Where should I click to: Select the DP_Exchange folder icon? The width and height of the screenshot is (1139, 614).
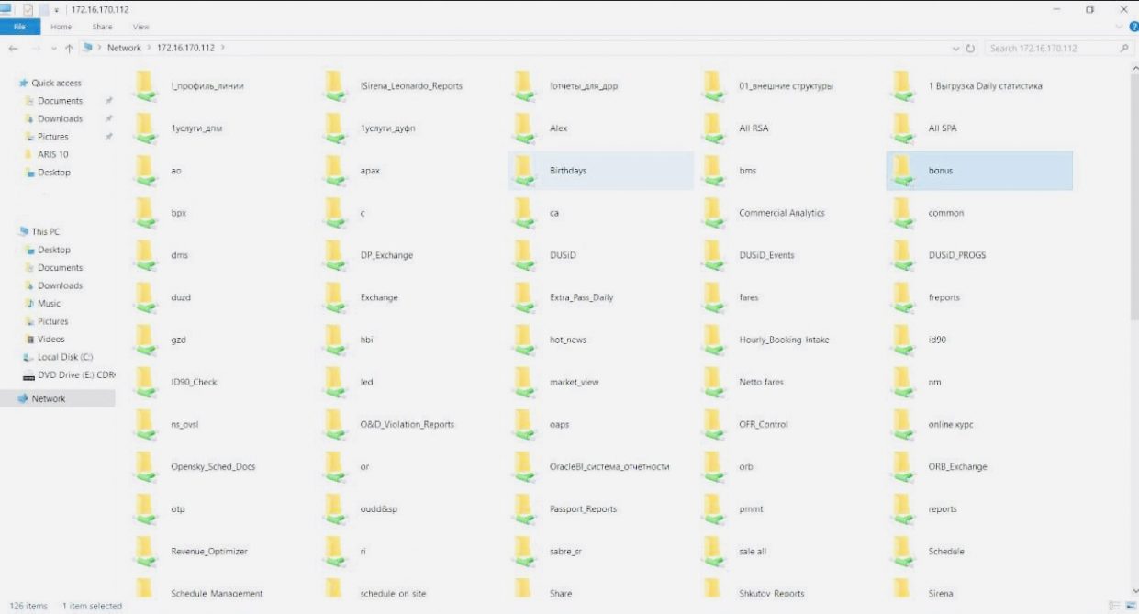click(x=335, y=255)
